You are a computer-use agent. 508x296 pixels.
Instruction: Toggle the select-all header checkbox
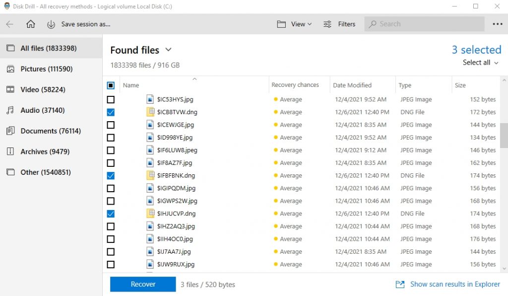pos(112,84)
